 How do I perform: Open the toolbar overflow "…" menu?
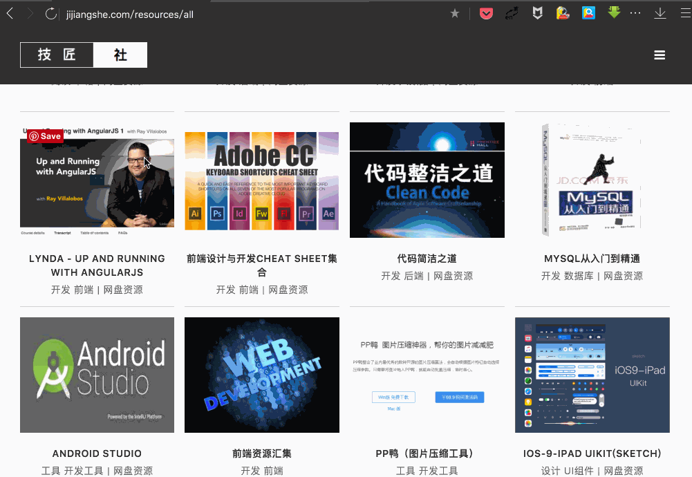click(x=635, y=12)
